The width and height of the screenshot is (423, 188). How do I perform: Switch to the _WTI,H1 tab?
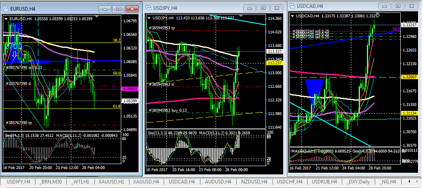(81, 181)
